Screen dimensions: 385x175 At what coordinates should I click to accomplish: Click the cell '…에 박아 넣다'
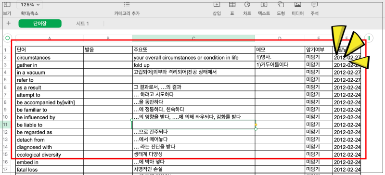(194, 162)
